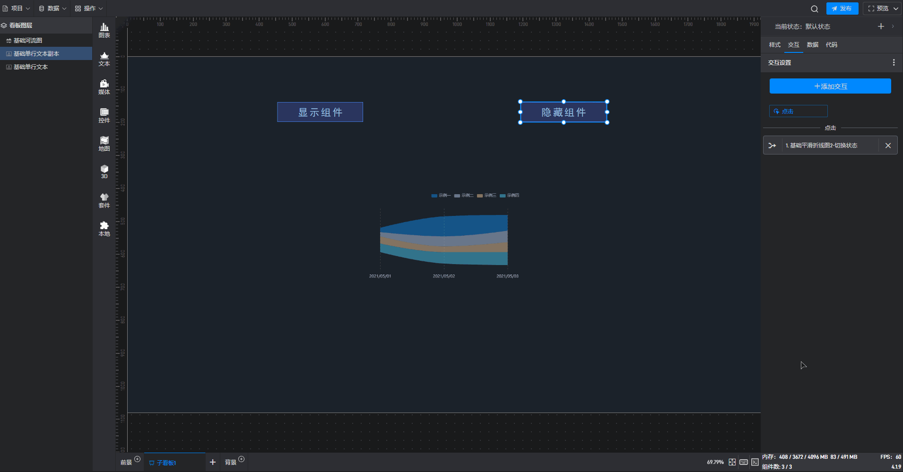Add a background layer via 背景 plus
903x472 pixels.
pyautogui.click(x=241, y=459)
